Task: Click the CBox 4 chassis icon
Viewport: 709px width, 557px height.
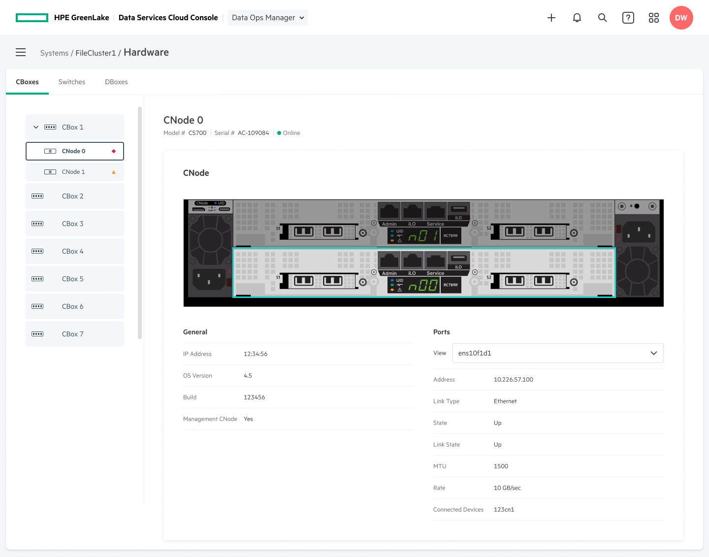Action: (x=37, y=251)
